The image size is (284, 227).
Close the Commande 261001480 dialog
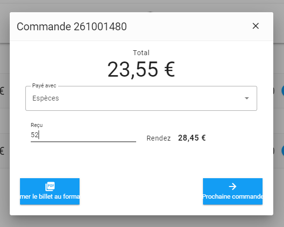point(256,26)
